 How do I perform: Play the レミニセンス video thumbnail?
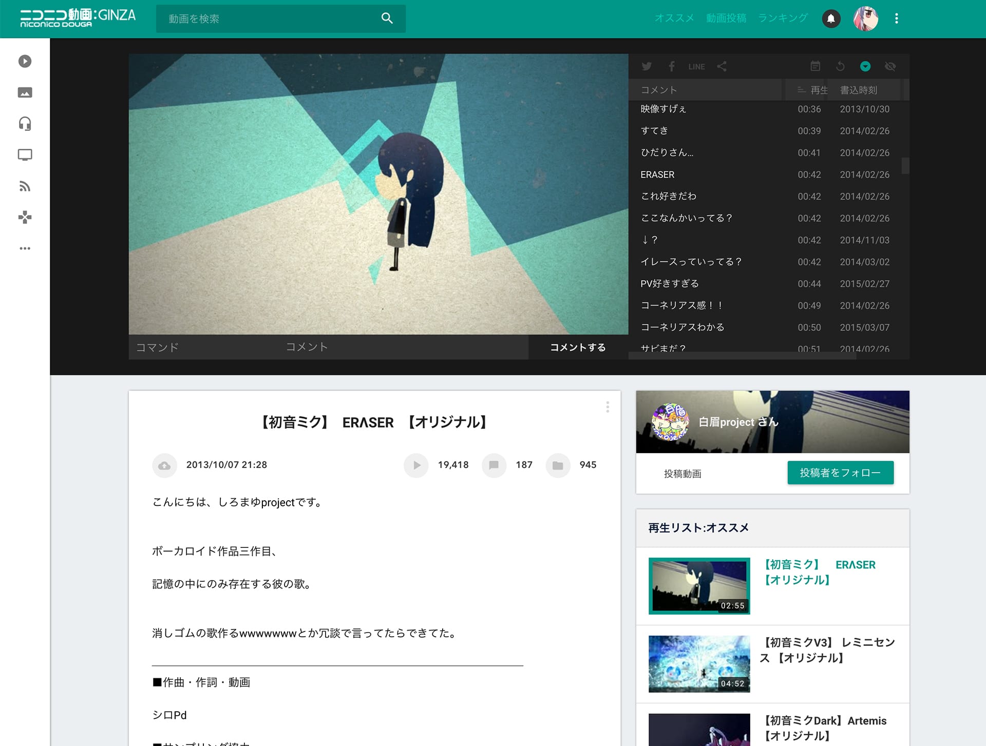[698, 663]
